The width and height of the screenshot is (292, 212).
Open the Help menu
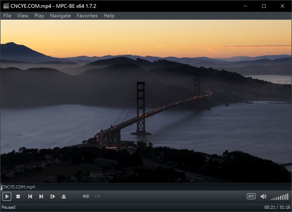109,16
